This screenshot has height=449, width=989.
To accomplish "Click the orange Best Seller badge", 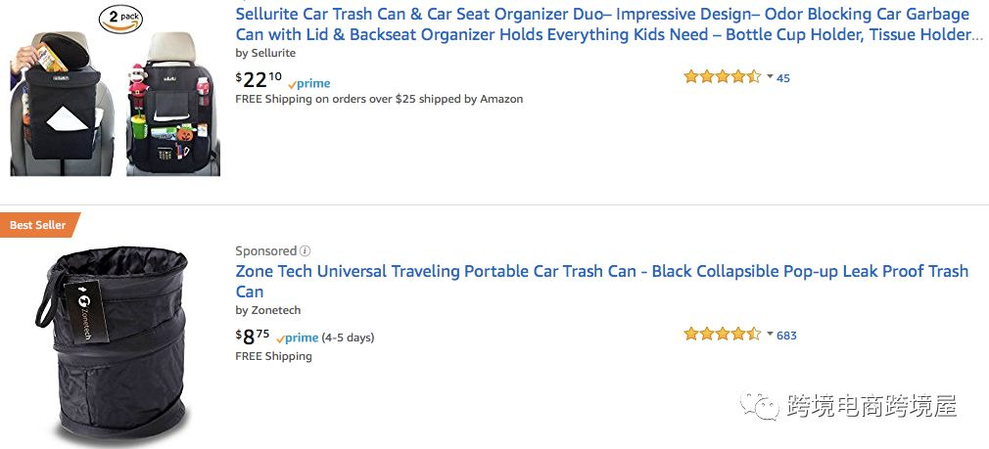I will tap(38, 225).
